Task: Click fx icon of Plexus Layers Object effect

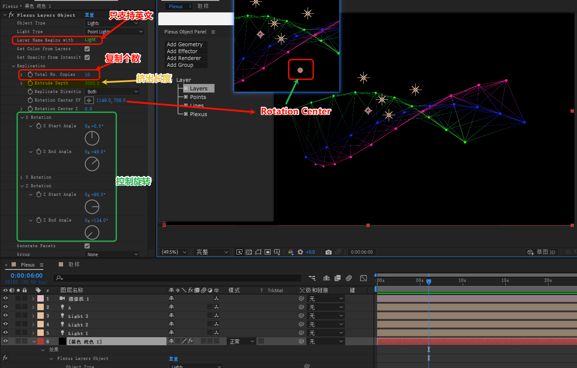Action: 11,15
